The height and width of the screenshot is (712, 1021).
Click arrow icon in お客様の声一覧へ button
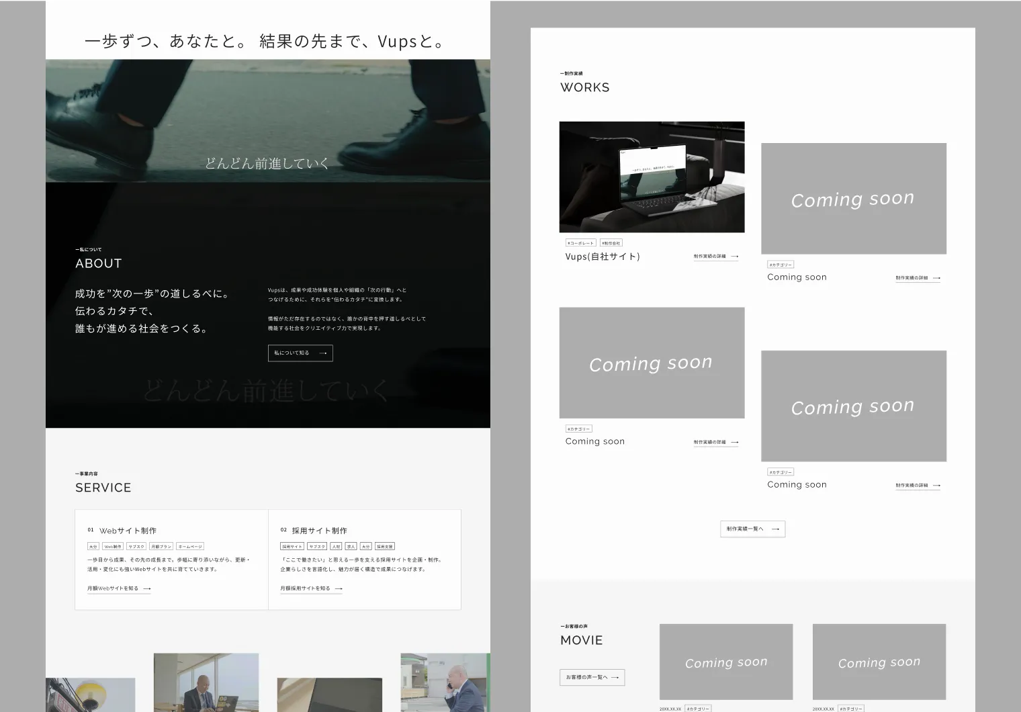point(615,678)
